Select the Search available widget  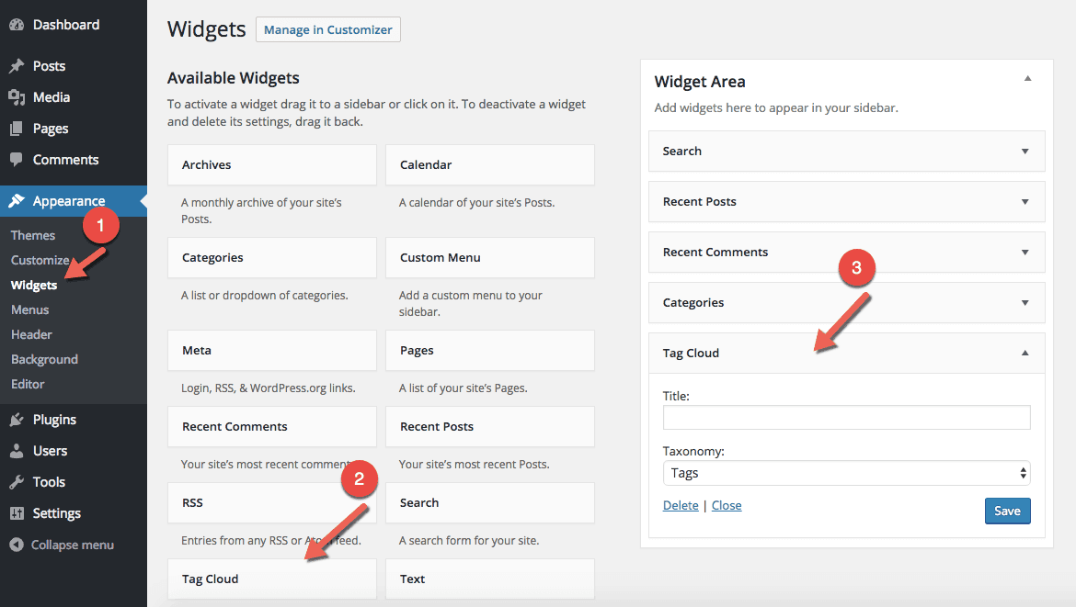coord(490,503)
